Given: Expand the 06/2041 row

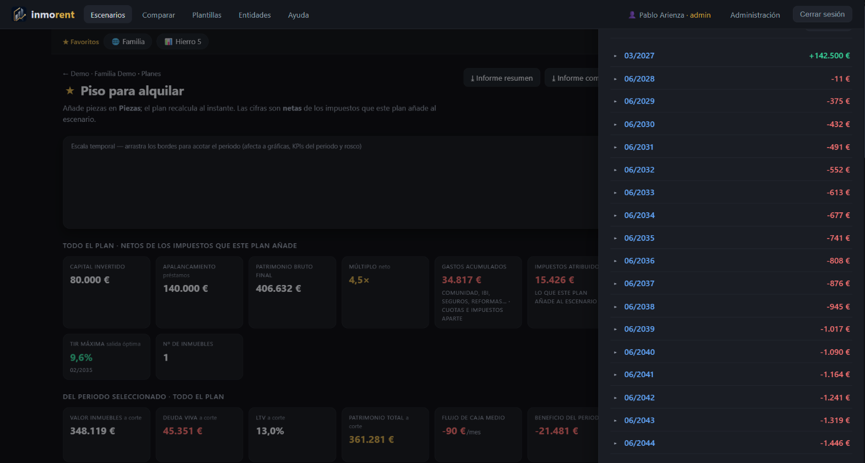Looking at the screenshot, I should (x=731, y=375).
